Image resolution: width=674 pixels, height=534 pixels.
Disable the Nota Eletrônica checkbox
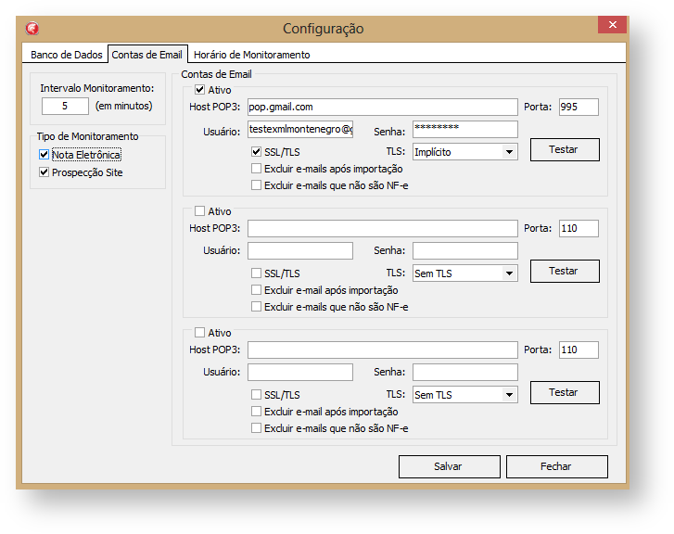click(x=45, y=155)
